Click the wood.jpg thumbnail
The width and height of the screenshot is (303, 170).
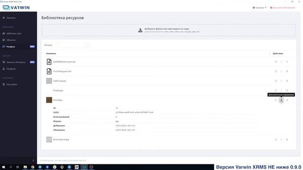click(x=49, y=100)
